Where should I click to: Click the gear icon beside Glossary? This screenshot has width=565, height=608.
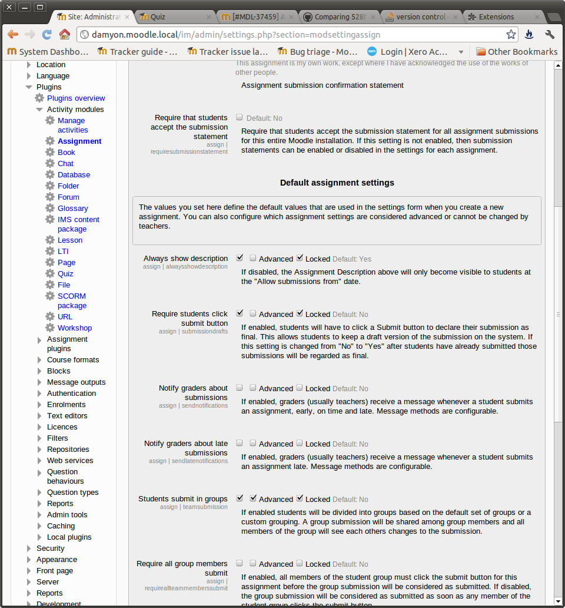(50, 208)
